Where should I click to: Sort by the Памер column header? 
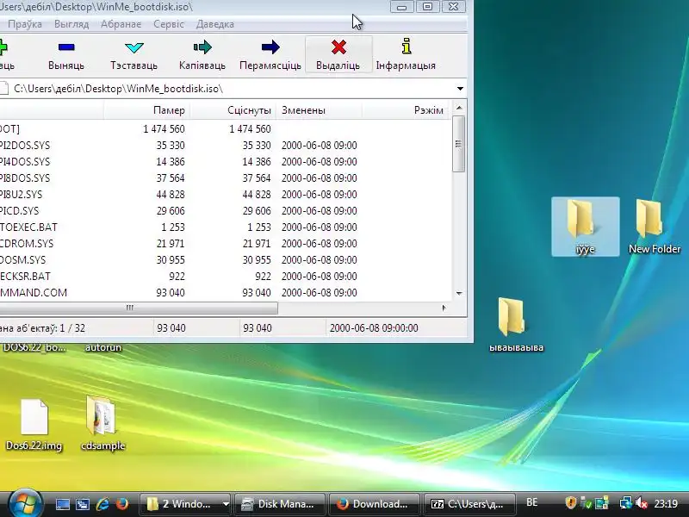click(146, 110)
